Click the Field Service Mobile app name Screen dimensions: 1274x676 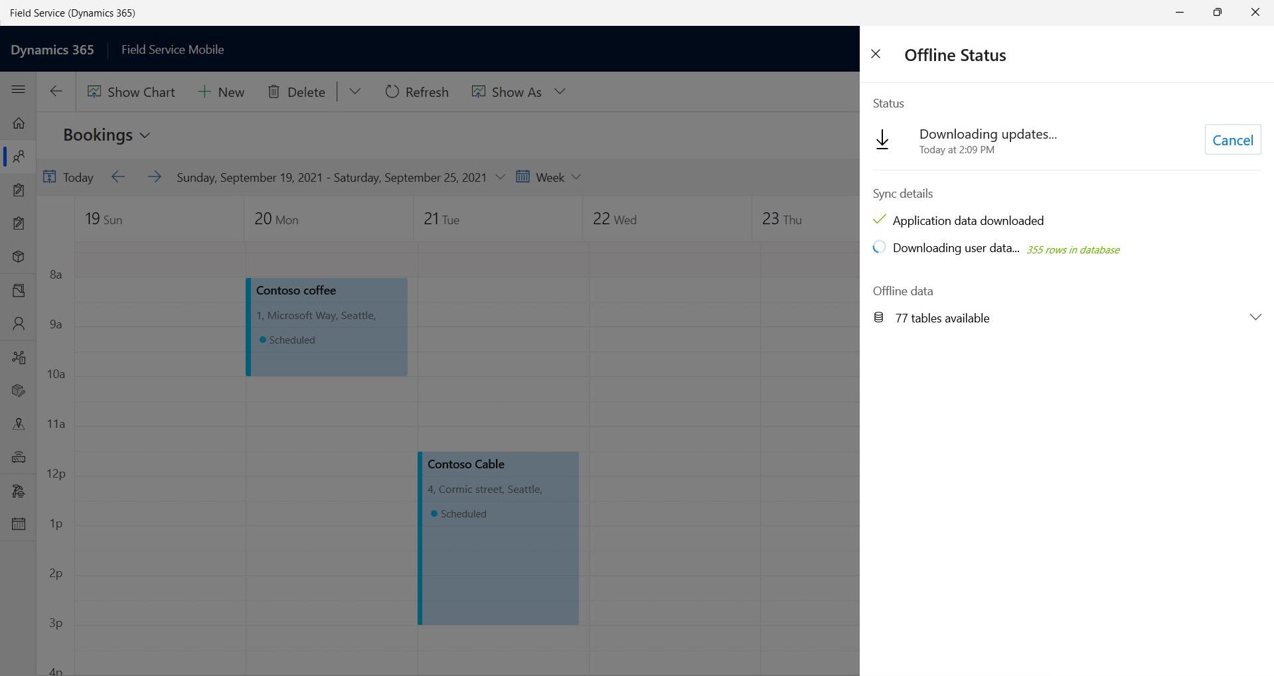[173, 50]
